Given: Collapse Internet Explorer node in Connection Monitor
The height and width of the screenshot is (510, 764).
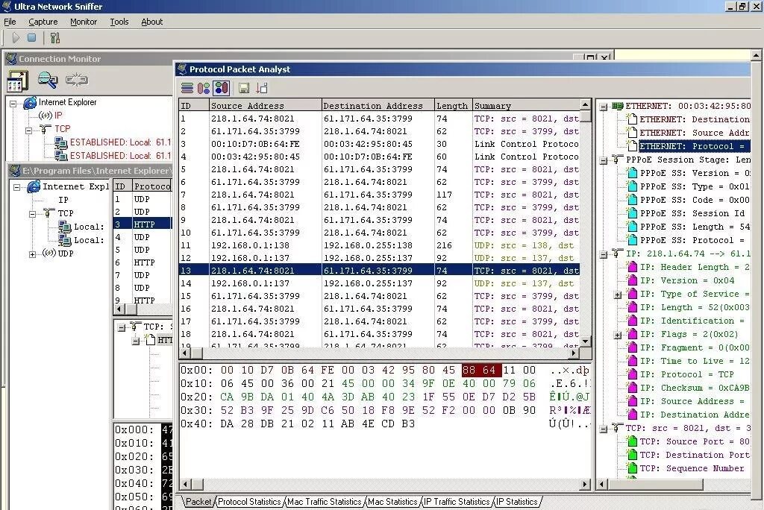Looking at the screenshot, I should pos(13,103).
